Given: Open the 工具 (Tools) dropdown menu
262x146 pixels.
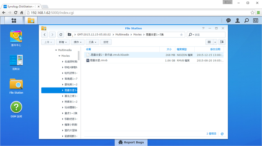Looking at the screenshot, I should coord(92,42).
